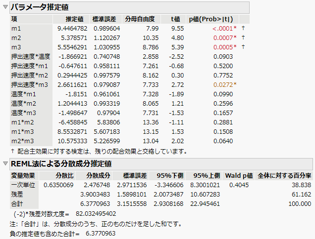The width and height of the screenshot is (315, 239).
Task: Click the m1*m2 term
Action: (22, 122)
